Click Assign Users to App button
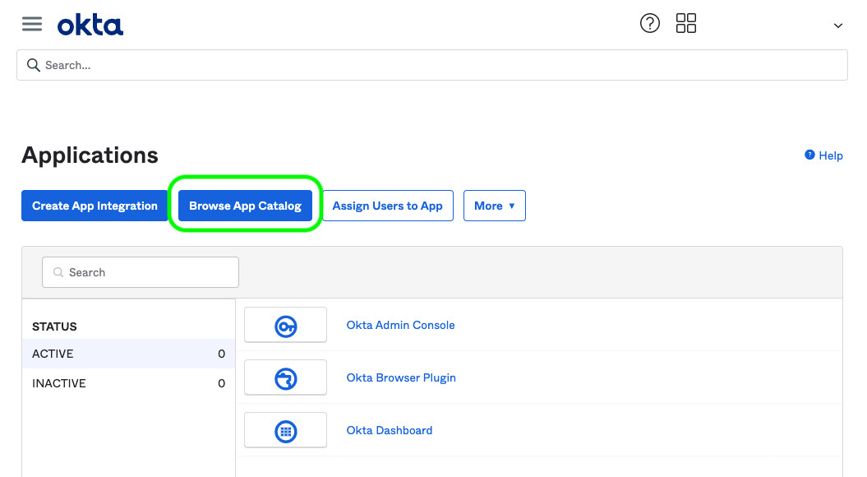This screenshot has width=867, height=477. click(x=387, y=206)
